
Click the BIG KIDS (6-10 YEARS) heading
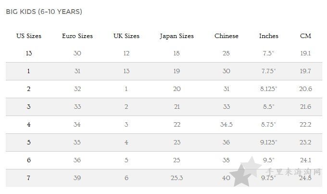(x=44, y=12)
